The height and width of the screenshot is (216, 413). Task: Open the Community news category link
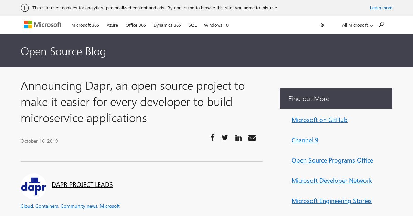click(x=79, y=206)
